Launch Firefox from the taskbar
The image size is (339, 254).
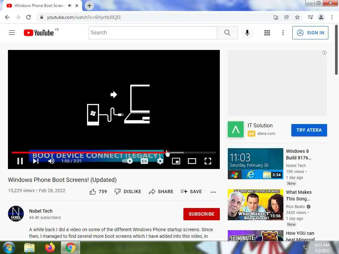click(50, 247)
